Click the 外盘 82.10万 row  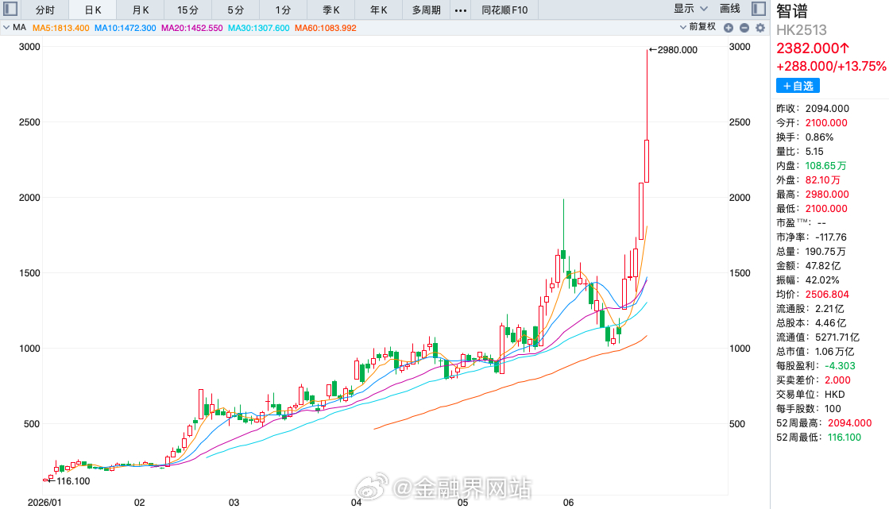[808, 179]
